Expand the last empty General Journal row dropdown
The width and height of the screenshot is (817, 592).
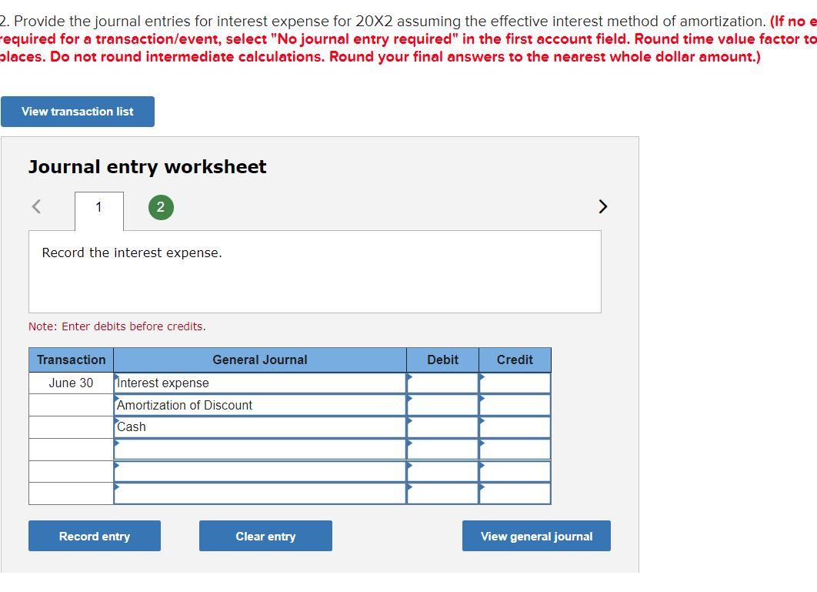point(118,489)
